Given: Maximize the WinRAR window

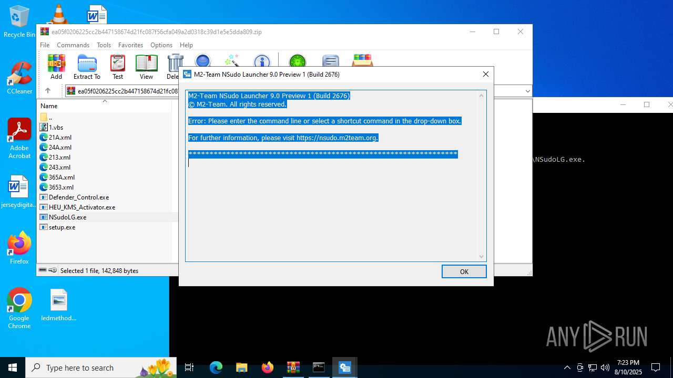Looking at the screenshot, I should tap(496, 31).
